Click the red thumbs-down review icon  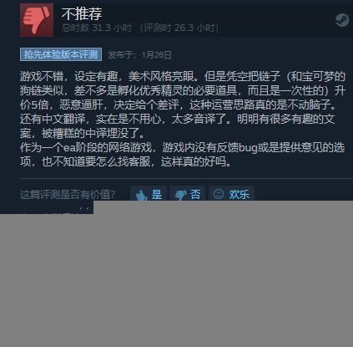(x=37, y=20)
